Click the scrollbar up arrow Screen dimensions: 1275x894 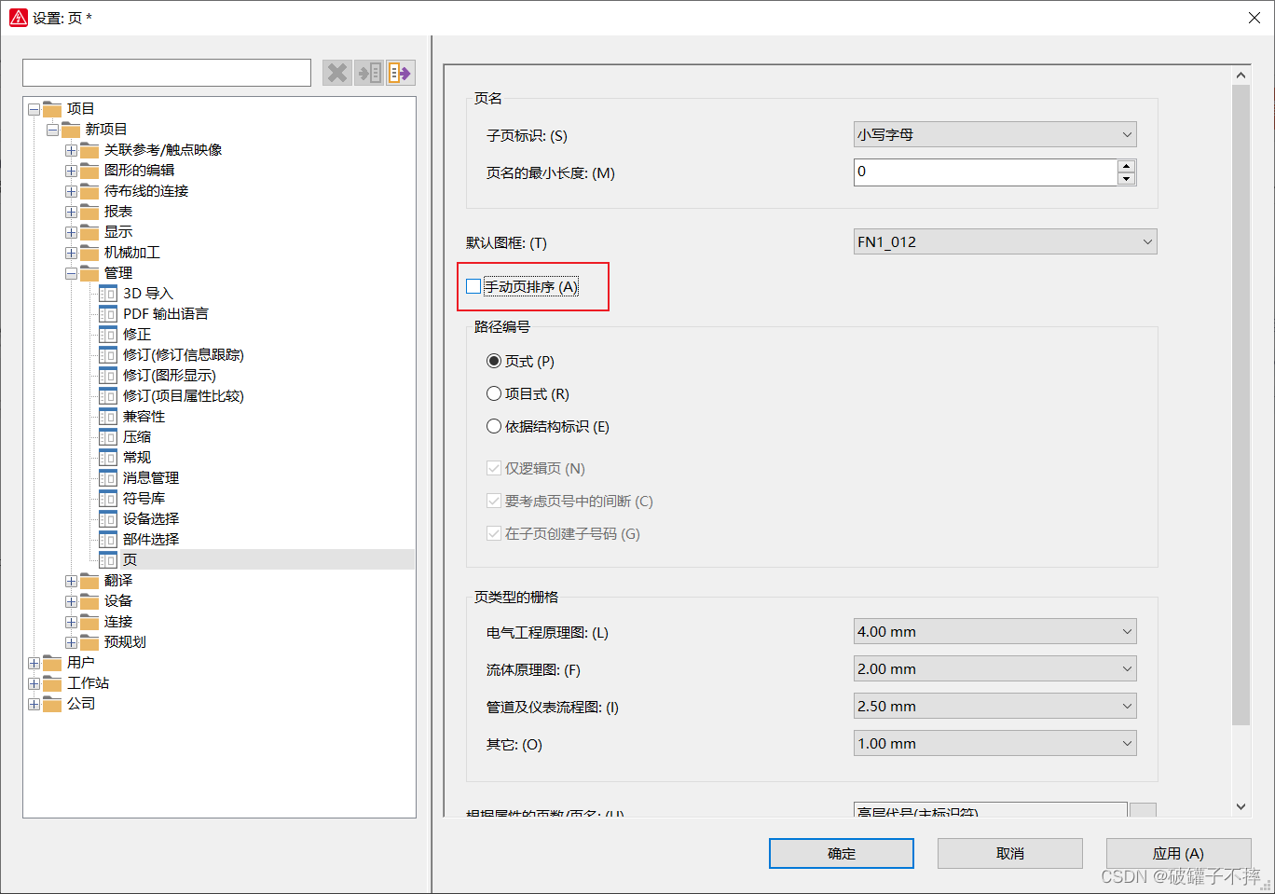point(1241,76)
